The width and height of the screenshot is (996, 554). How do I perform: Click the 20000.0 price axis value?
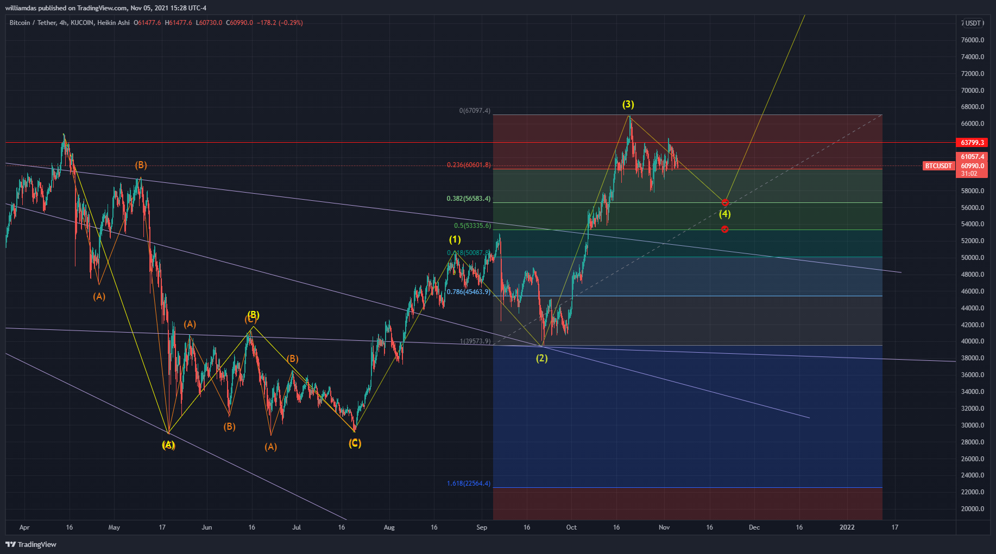click(973, 509)
